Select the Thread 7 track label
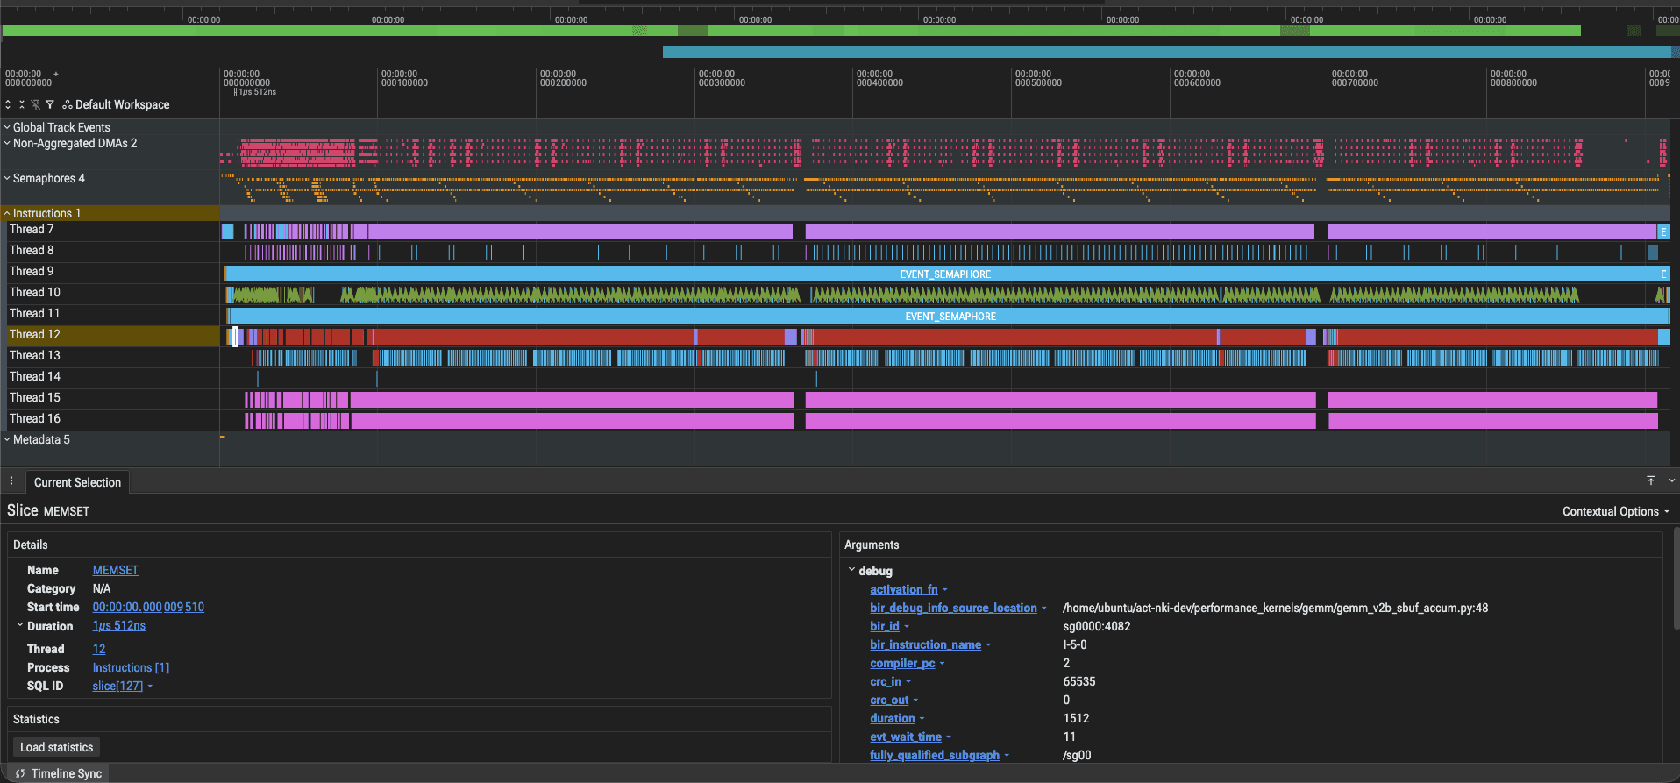1680x783 pixels. pos(32,229)
